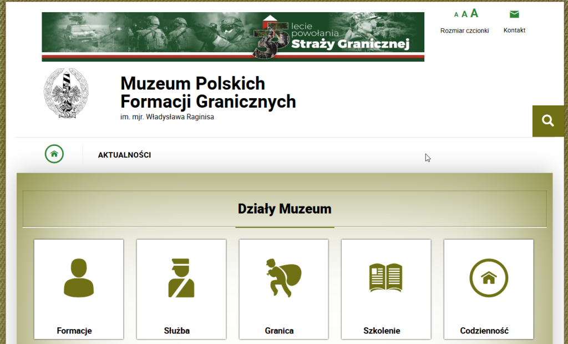Select the medium font size A

click(464, 14)
